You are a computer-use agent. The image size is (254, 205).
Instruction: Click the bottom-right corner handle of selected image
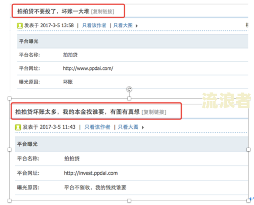point(248,201)
